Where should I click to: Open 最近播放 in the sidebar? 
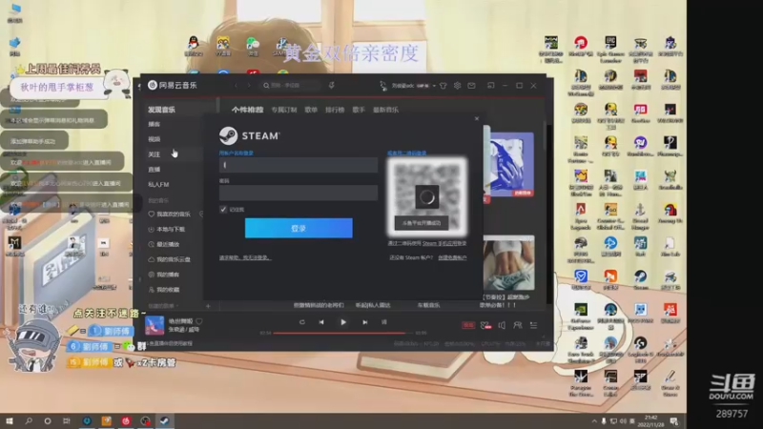(163, 244)
